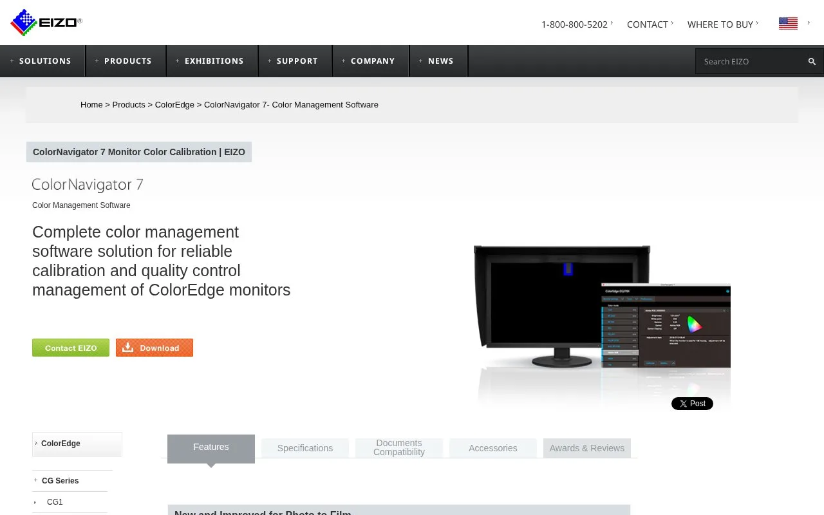Go to Home in breadcrumb
The width and height of the screenshot is (824, 515).
point(91,104)
